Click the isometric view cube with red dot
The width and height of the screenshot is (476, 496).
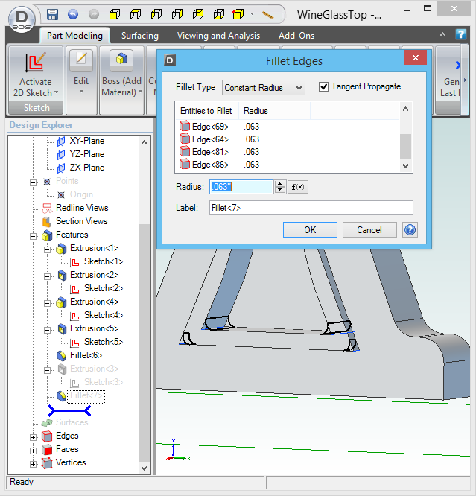(x=238, y=14)
